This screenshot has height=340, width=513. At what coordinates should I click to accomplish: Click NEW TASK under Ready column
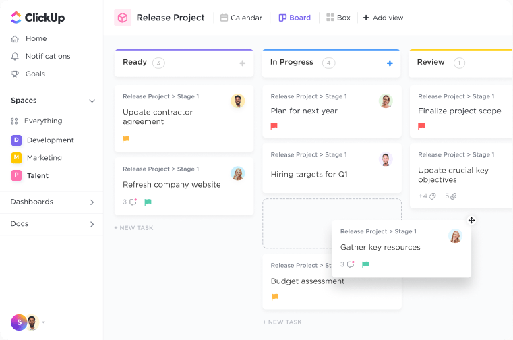pyautogui.click(x=133, y=228)
